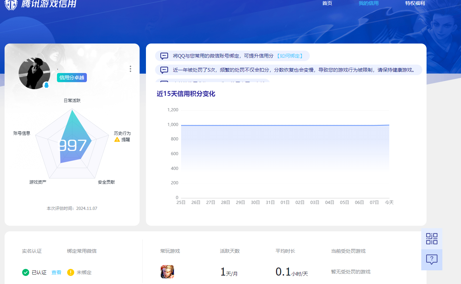Click the 查看 link next to 已认证
This screenshot has height=284, width=461.
57,272
